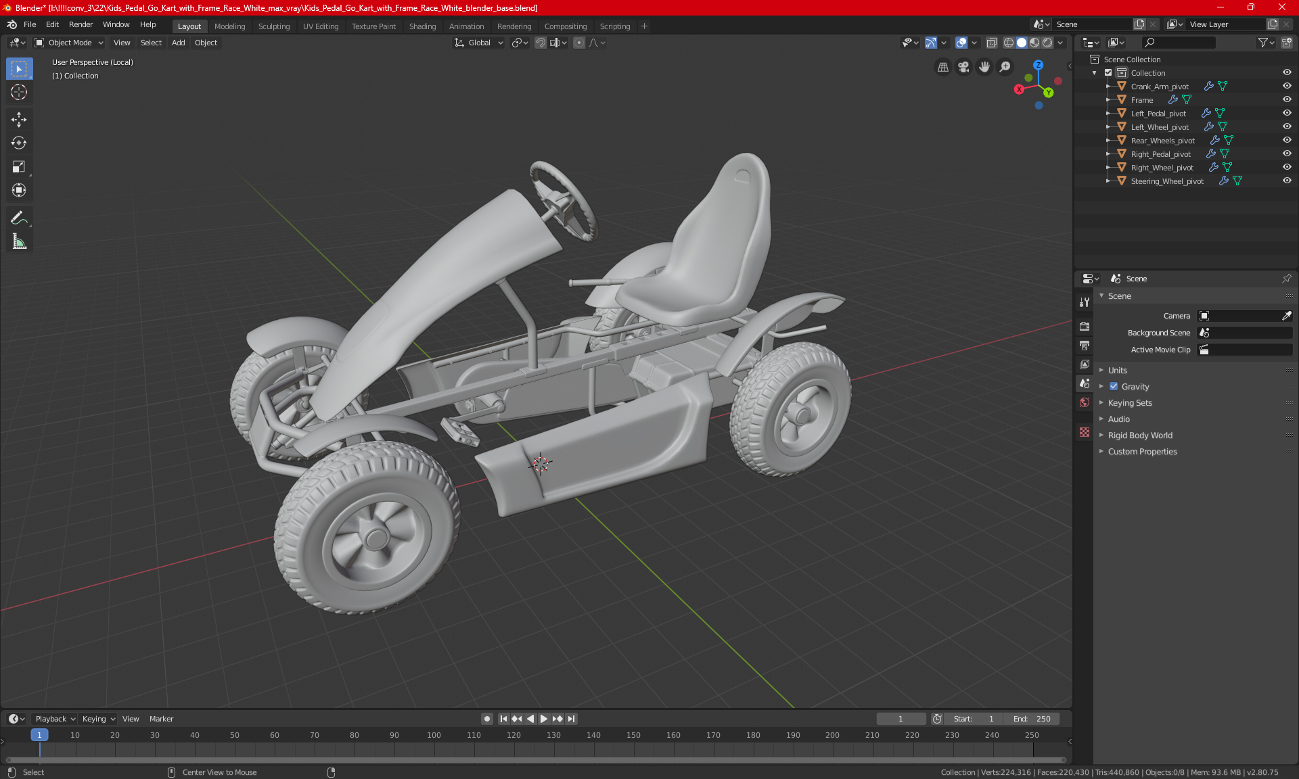
Task: Toggle orthographic perspective view icon
Action: pos(942,67)
